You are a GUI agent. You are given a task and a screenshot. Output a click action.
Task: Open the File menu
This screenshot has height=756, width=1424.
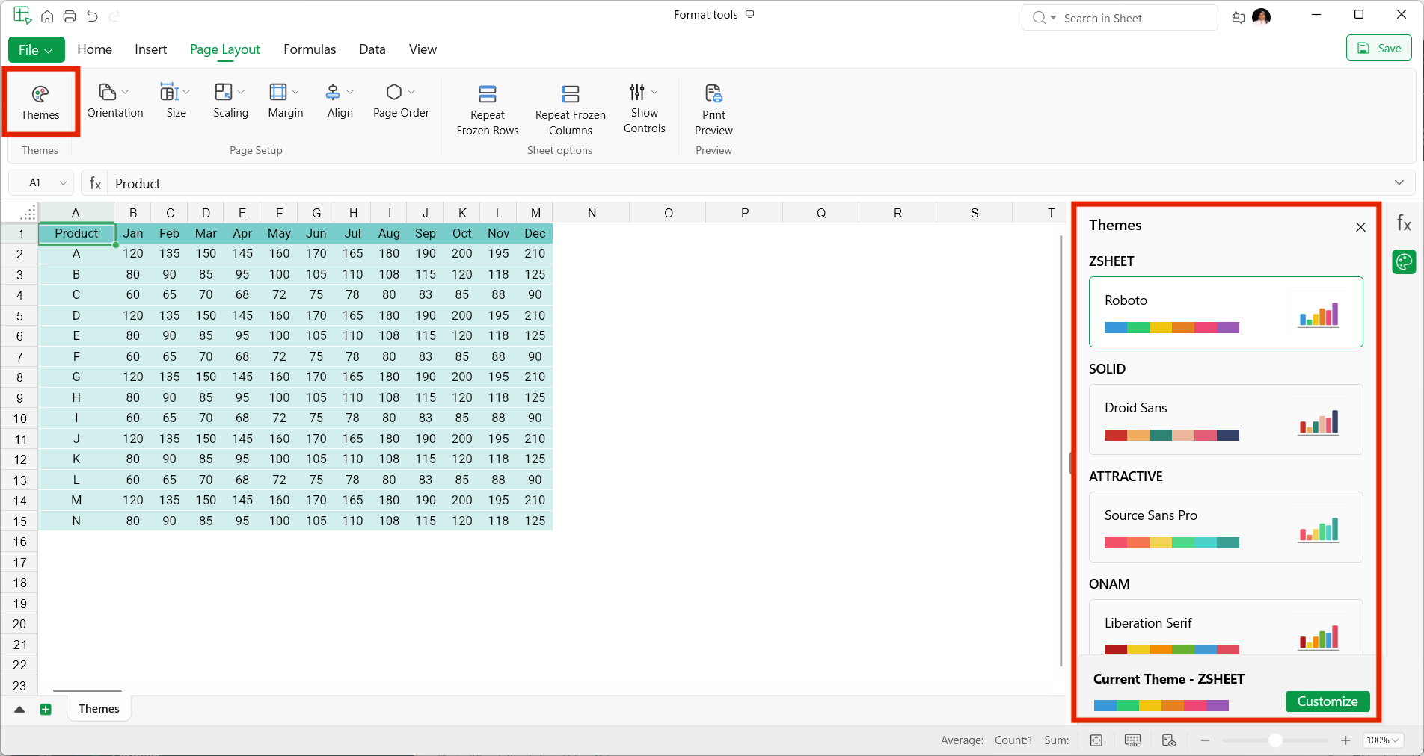(36, 49)
